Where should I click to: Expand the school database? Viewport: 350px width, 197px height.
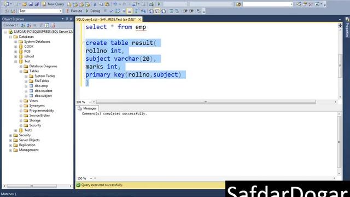[16, 56]
